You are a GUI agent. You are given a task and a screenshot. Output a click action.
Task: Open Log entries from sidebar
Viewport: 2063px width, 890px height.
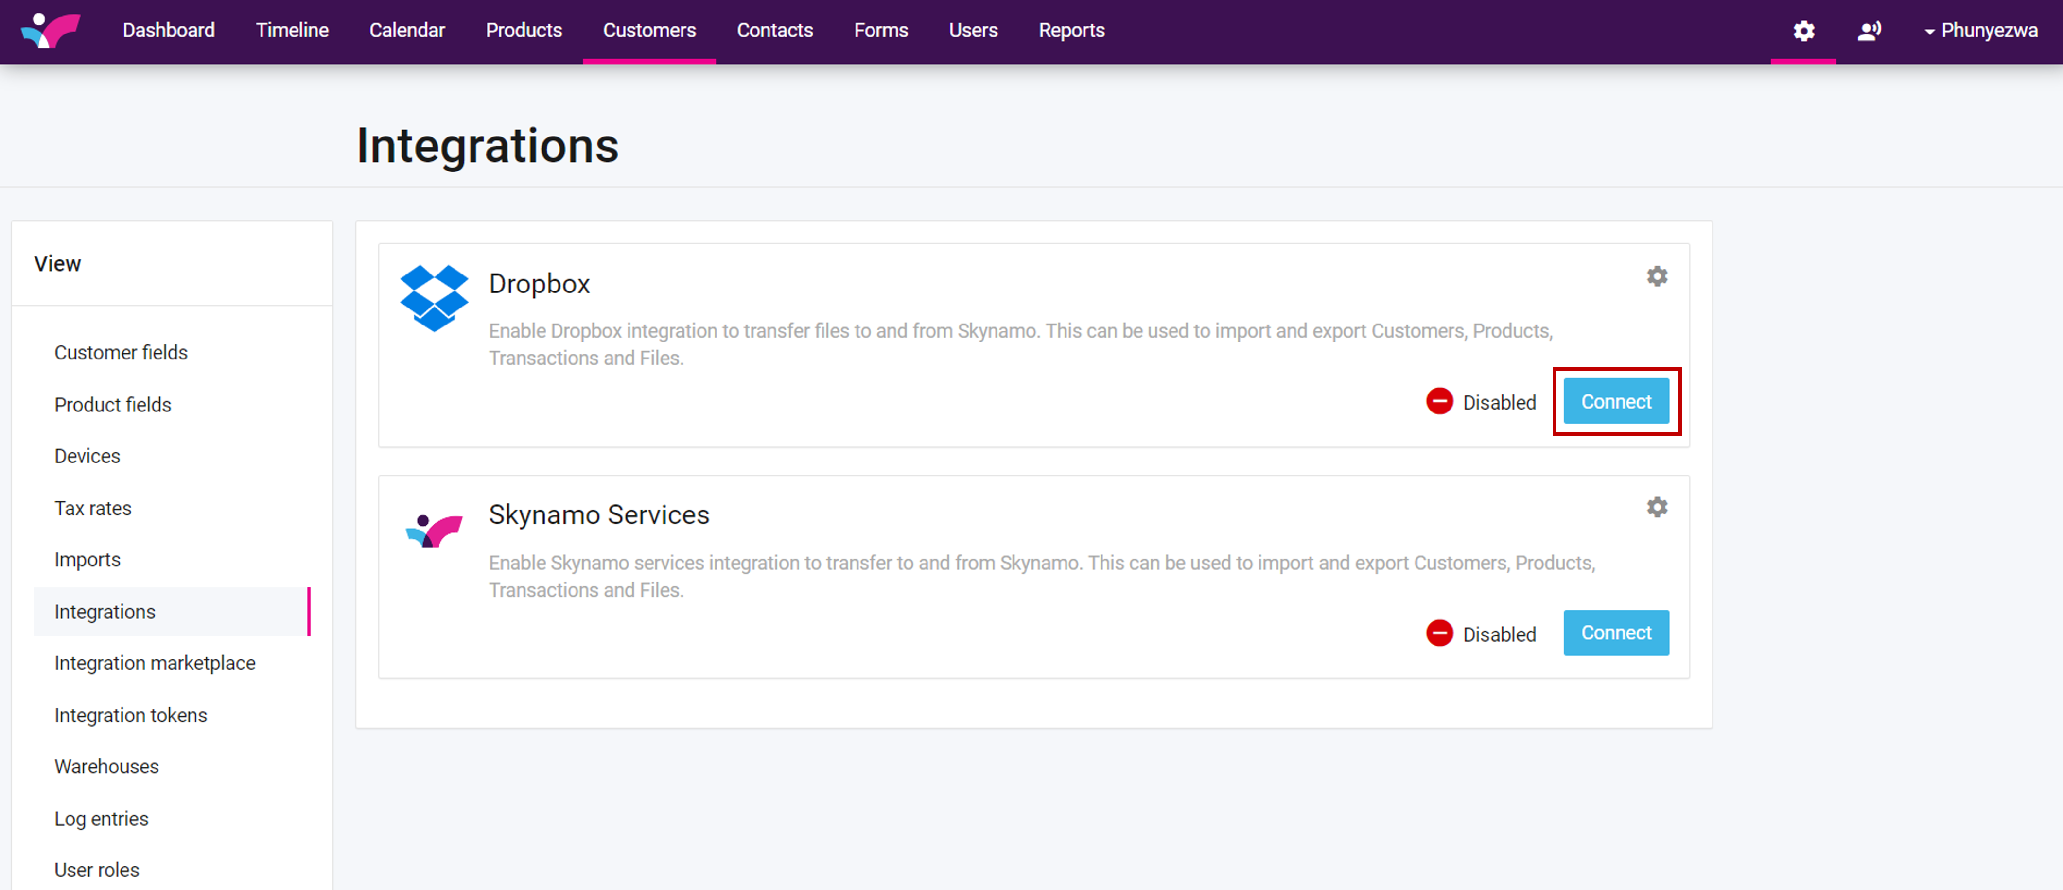tap(102, 819)
